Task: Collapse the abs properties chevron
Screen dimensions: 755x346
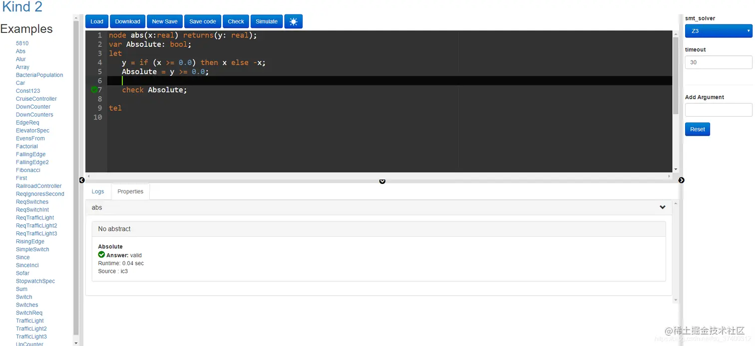Action: pos(663,207)
